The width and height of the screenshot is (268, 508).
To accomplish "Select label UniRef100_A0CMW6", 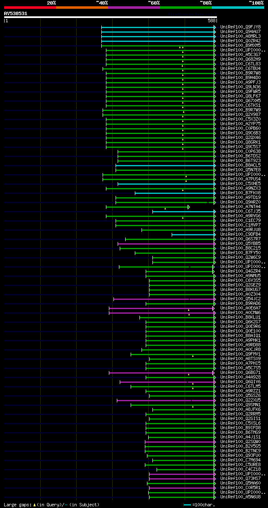I will [x=240, y=312].
